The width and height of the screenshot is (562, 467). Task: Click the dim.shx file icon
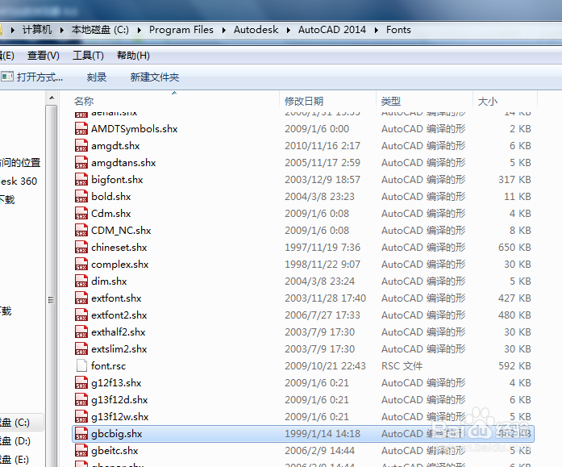[x=81, y=281]
